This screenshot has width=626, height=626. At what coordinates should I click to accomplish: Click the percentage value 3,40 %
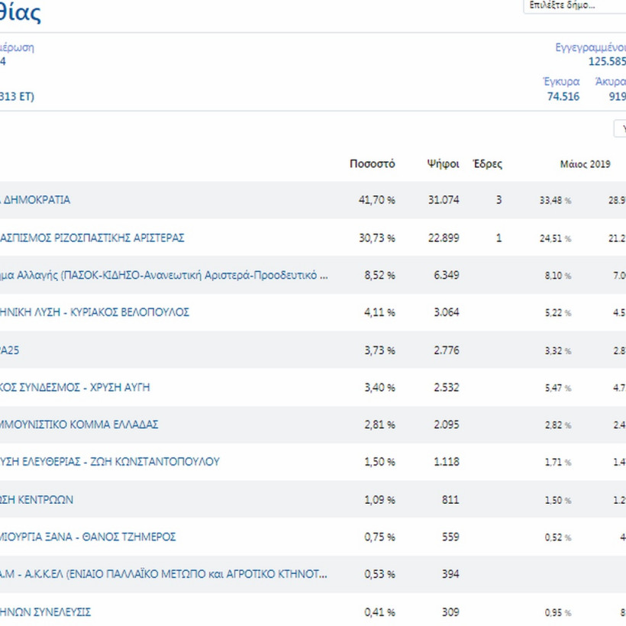pos(379,387)
